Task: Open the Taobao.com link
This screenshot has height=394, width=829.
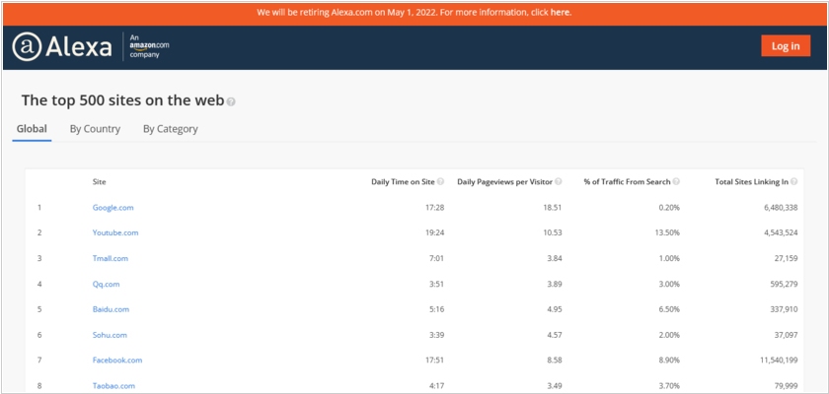Action: (x=113, y=385)
